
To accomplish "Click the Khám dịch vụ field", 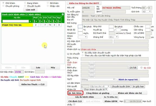I will coord(115,49).
